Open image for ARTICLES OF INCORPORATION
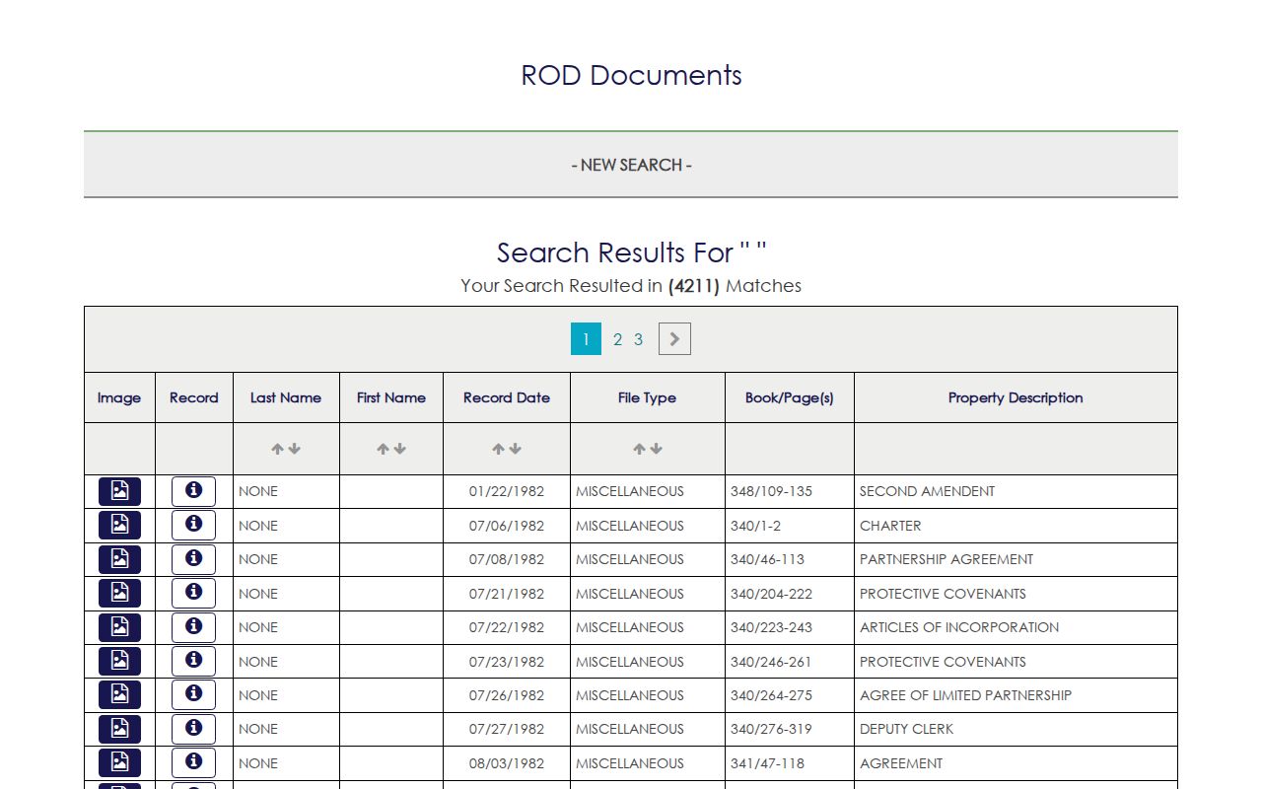Image resolution: width=1262 pixels, height=789 pixels. coord(119,627)
